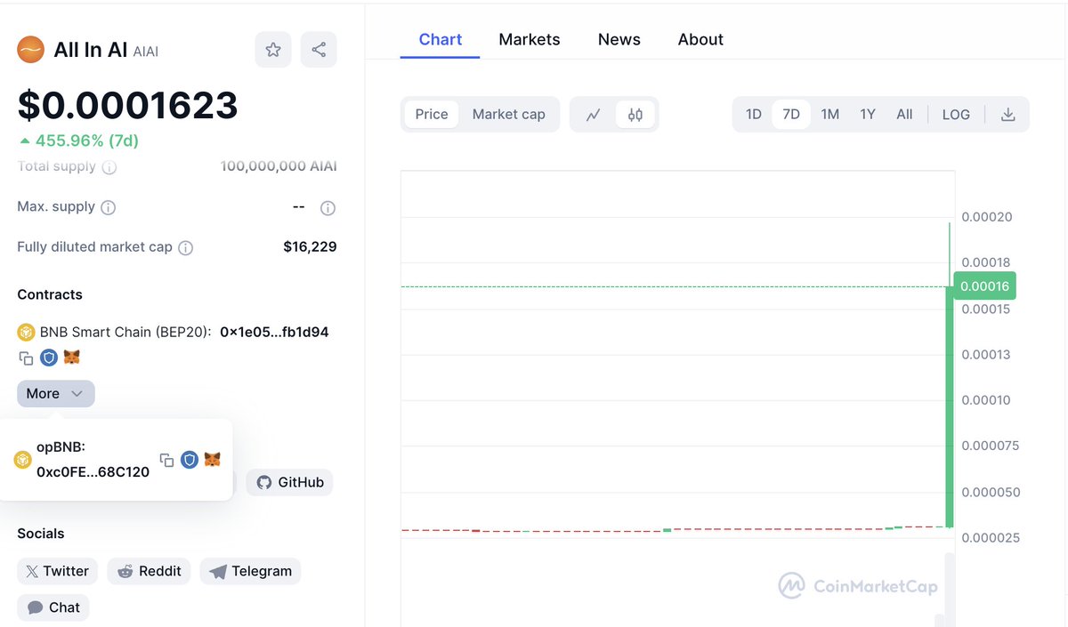Click the green candlestick on chart
This screenshot has height=627, width=1068.
click(x=950, y=406)
